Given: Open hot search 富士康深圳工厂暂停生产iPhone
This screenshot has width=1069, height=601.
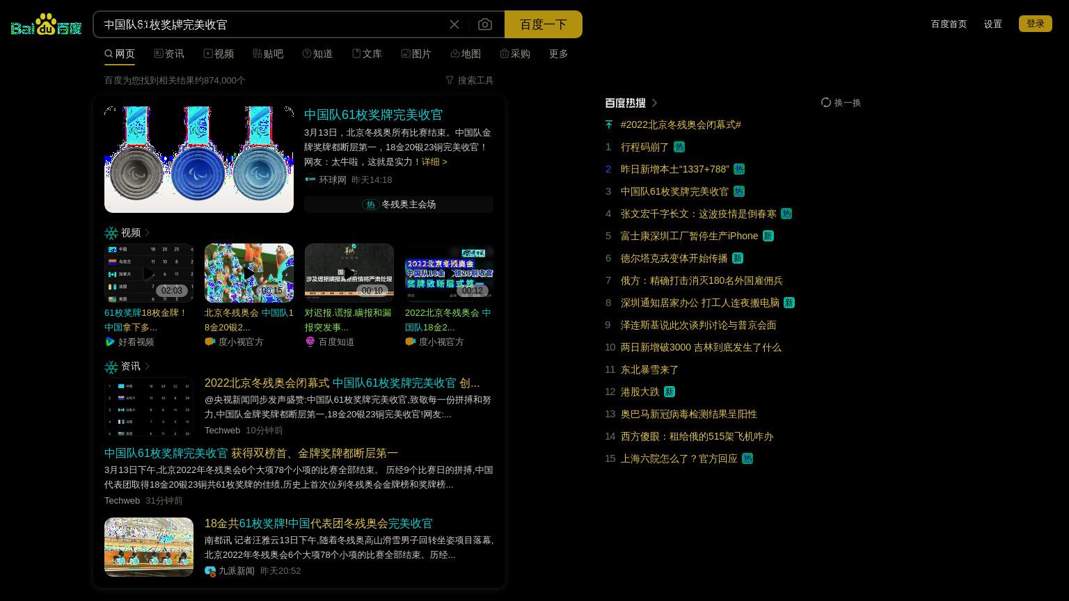Looking at the screenshot, I should (690, 236).
